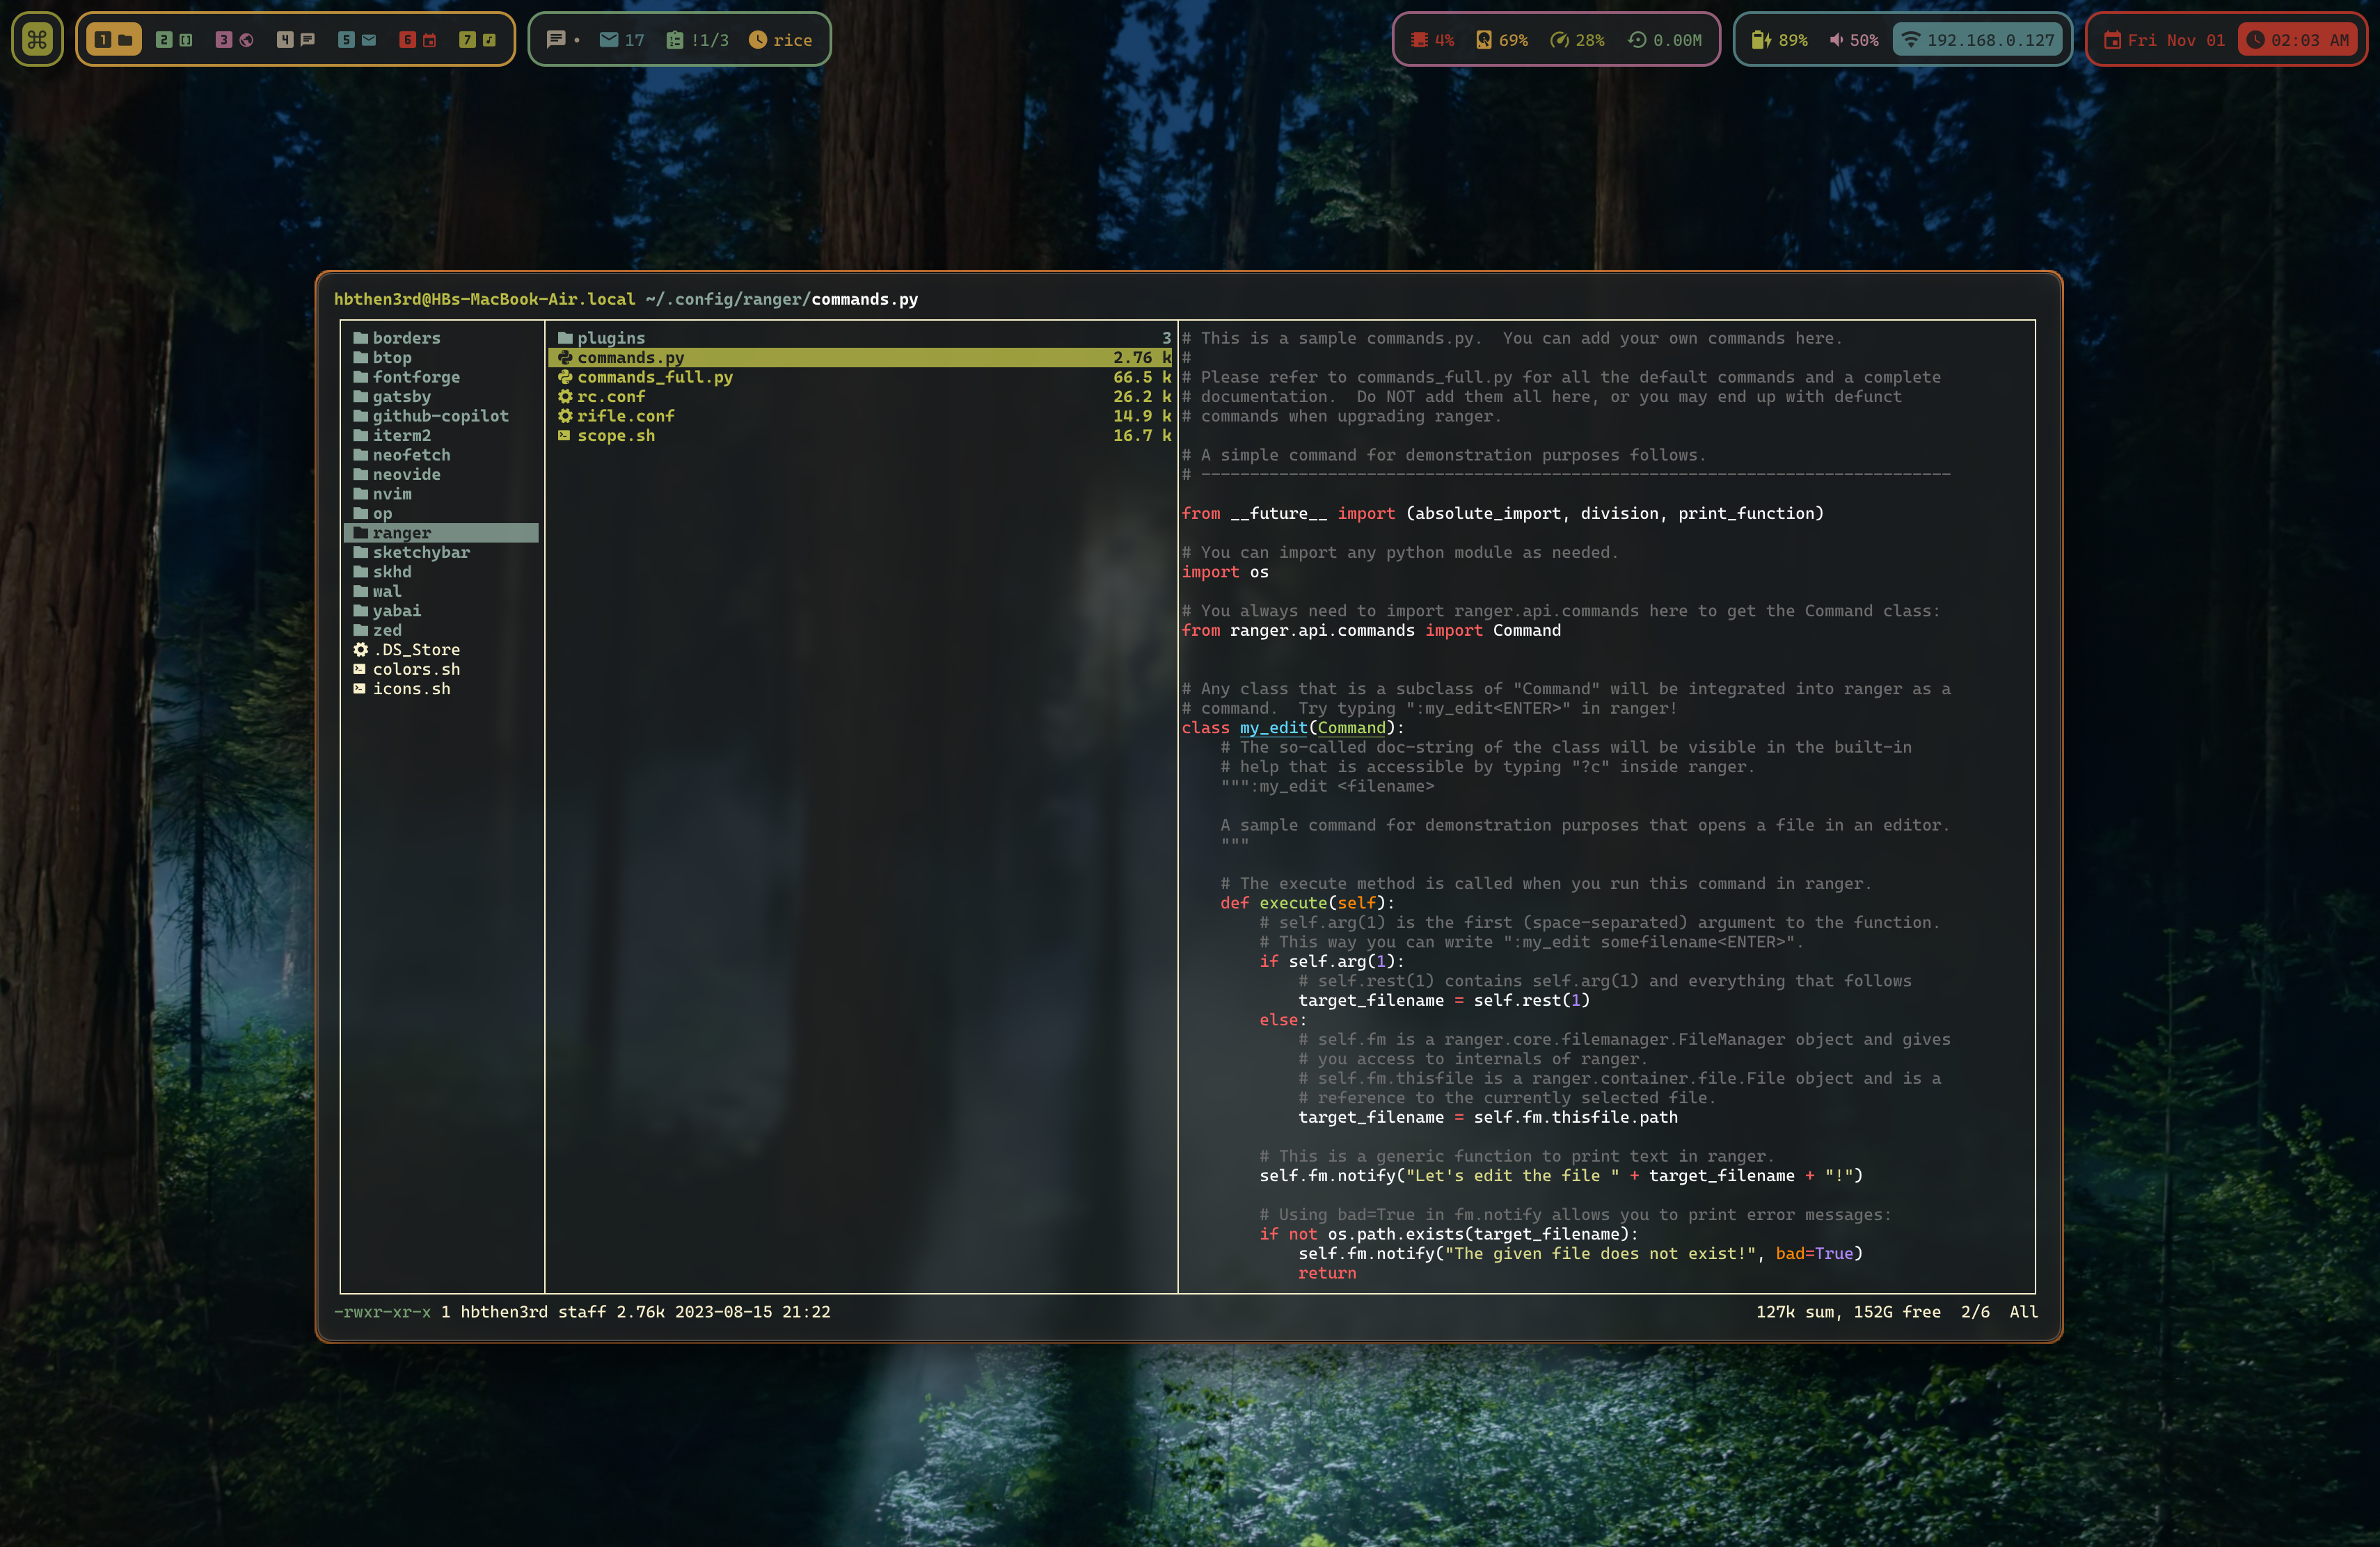
Task: Click the gauge indicator at 28%
Action: [x=1577, y=40]
